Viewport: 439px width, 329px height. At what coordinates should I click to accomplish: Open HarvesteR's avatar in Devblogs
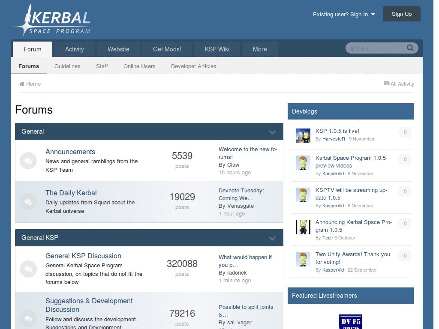pos(303,135)
